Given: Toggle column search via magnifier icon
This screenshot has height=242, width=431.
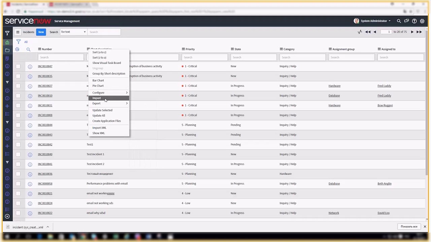Looking at the screenshot, I should [x=28, y=49].
